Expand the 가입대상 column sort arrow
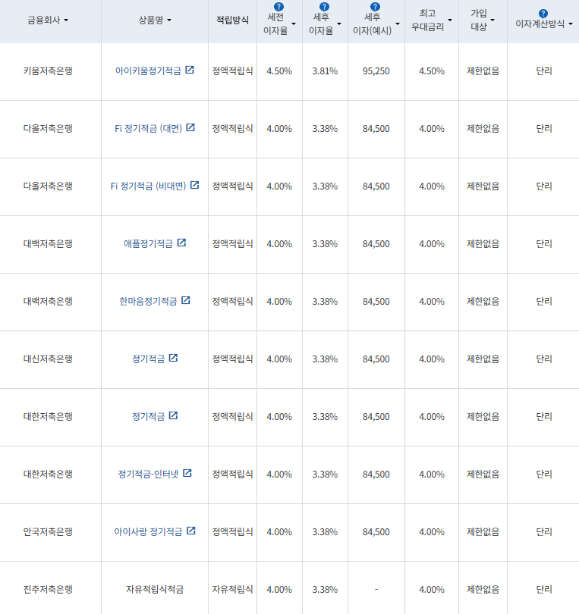The width and height of the screenshot is (579, 614). [494, 18]
